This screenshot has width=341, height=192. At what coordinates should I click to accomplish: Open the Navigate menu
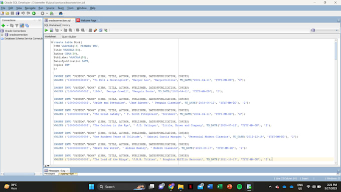30,8
